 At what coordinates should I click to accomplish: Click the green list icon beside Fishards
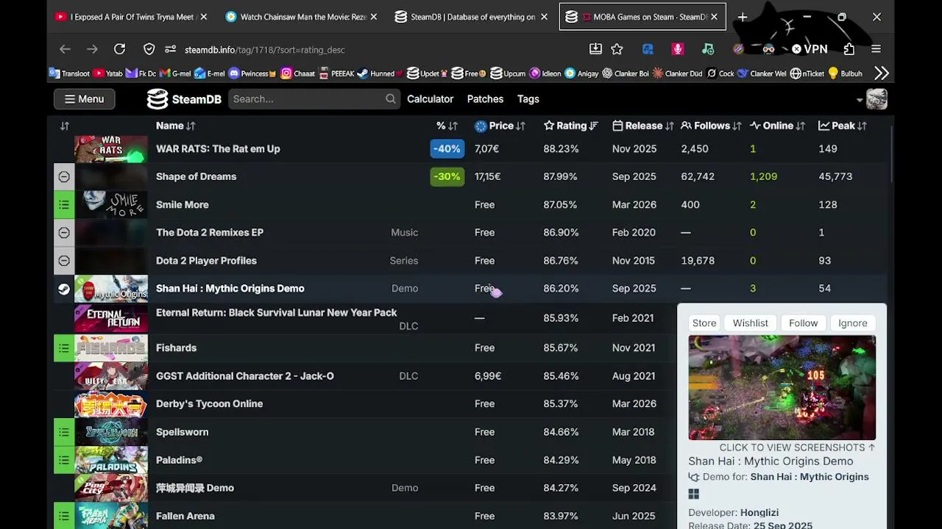point(64,348)
